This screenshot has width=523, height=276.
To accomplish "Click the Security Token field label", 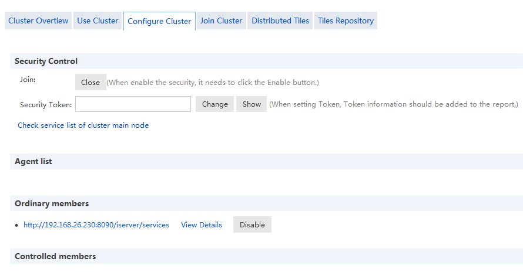I will (x=46, y=105).
